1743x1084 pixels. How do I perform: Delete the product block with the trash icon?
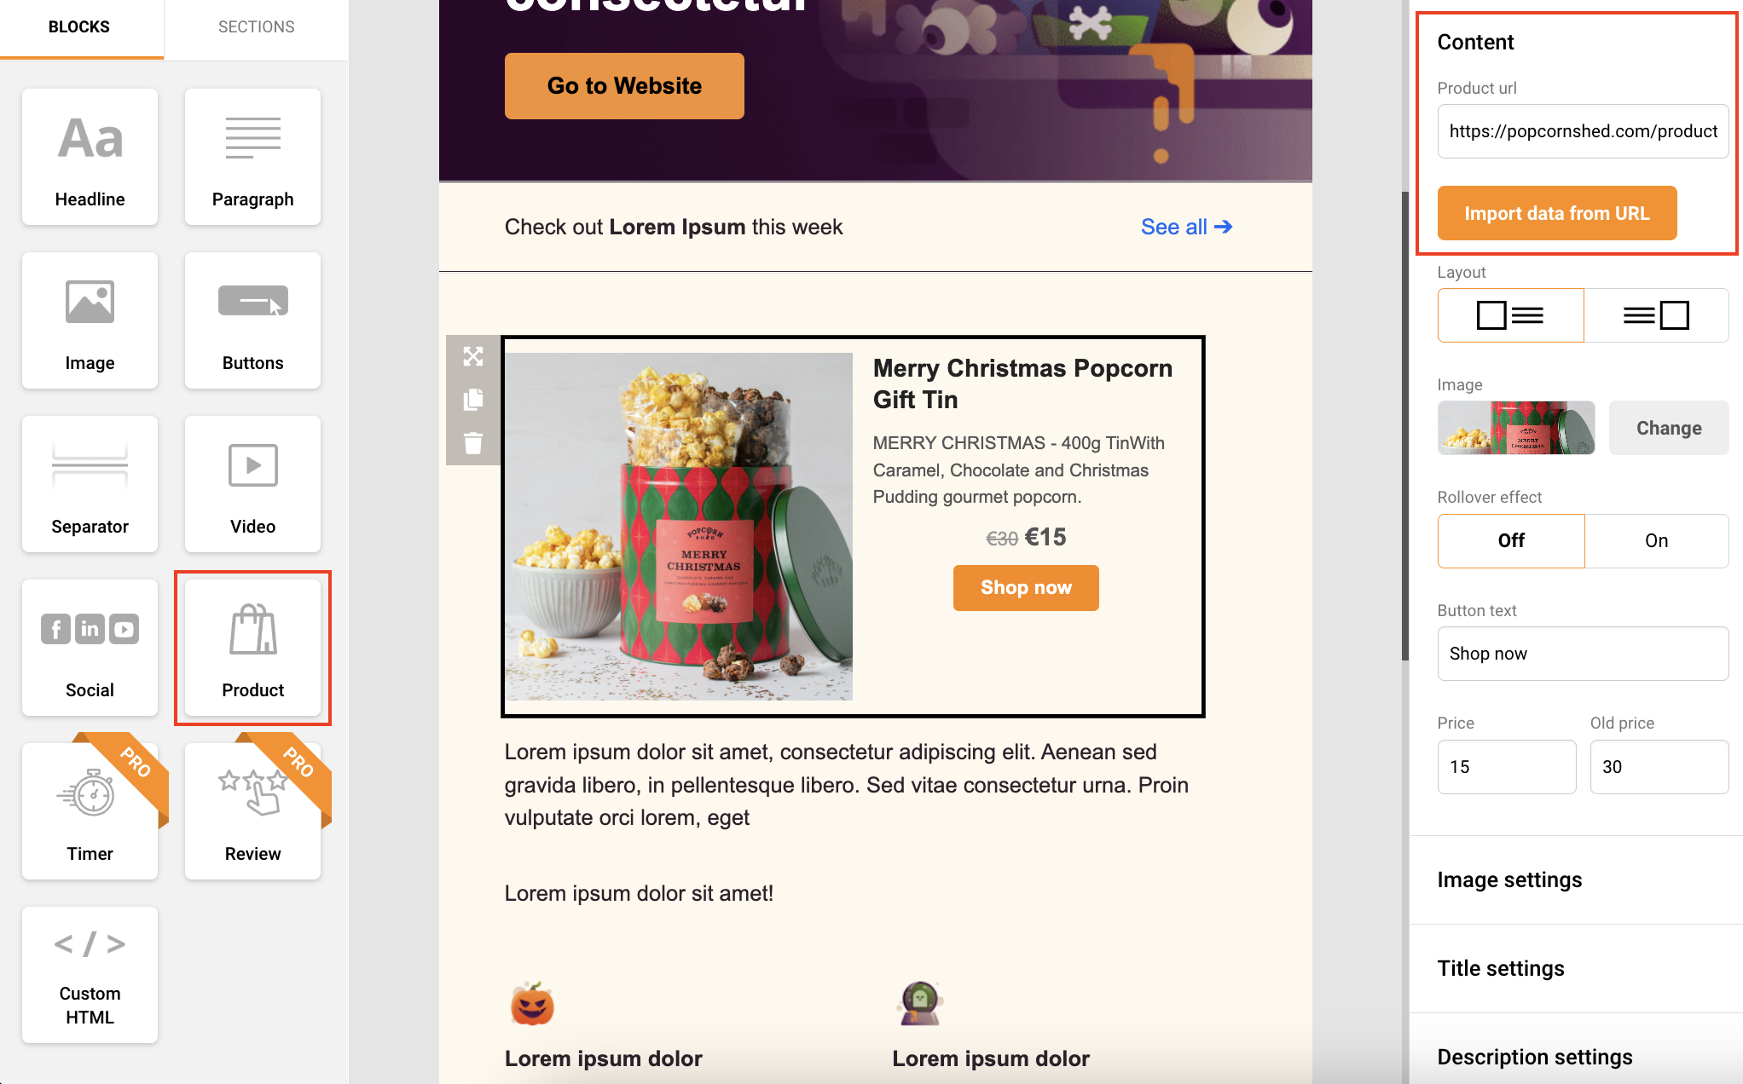473,443
